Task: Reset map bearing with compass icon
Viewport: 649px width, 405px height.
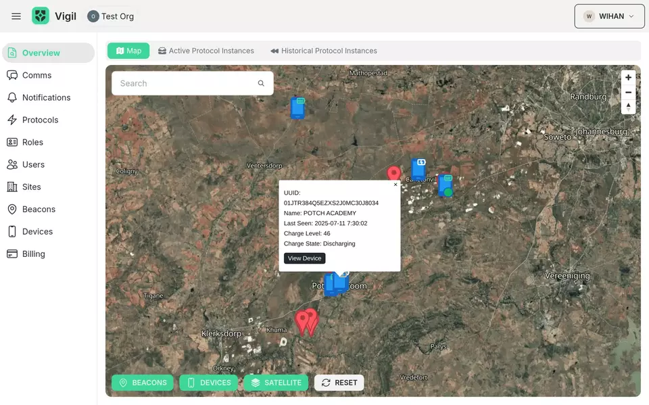Action: point(628,107)
